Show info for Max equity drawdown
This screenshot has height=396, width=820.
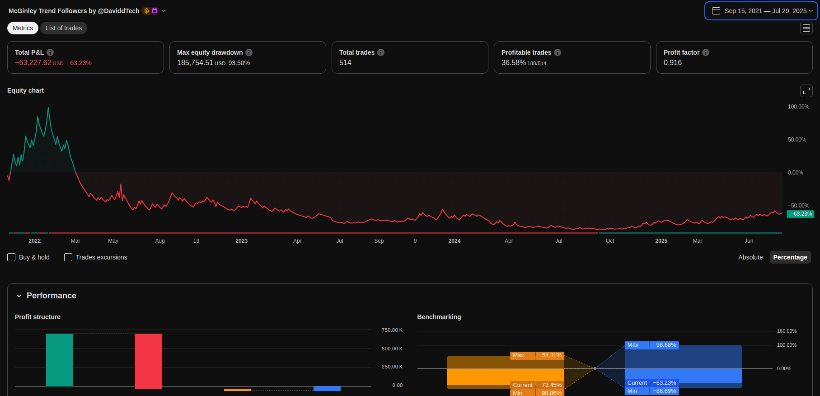[x=249, y=52]
